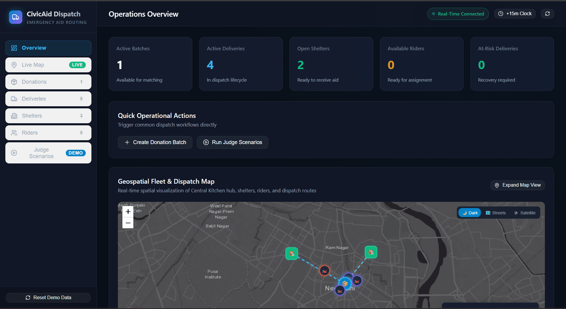Open the Deliveries sidebar item
This screenshot has height=309, width=566.
point(48,99)
